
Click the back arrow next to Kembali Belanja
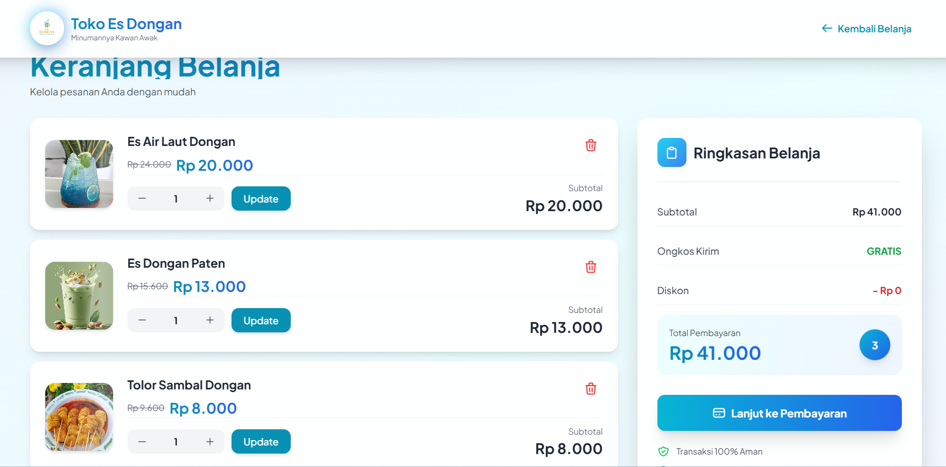pyautogui.click(x=827, y=29)
